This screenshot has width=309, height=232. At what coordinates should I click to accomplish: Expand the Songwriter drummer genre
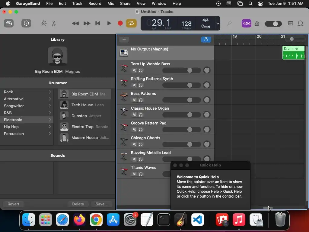[x=50, y=106]
